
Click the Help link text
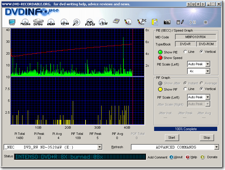pos(194,157)
